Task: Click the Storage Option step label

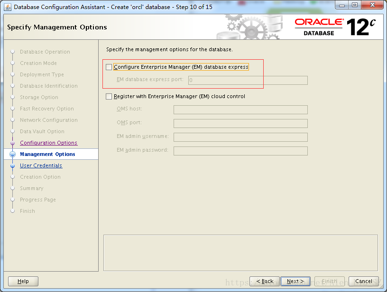Action: tap(39, 97)
